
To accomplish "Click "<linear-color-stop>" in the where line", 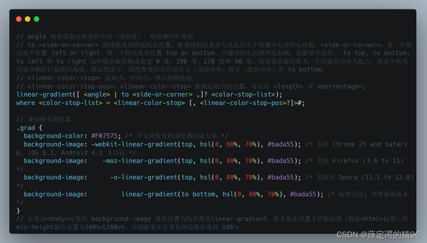I will tap(149, 103).
